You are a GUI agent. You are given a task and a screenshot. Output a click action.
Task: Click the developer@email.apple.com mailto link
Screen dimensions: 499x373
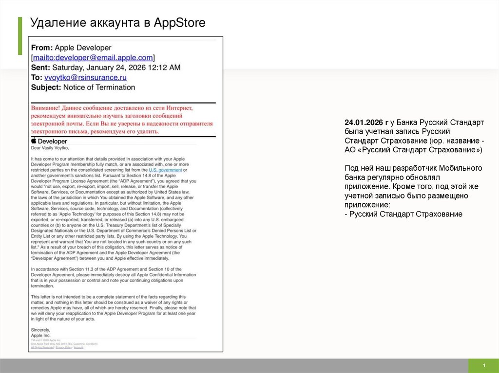[x=93, y=57]
